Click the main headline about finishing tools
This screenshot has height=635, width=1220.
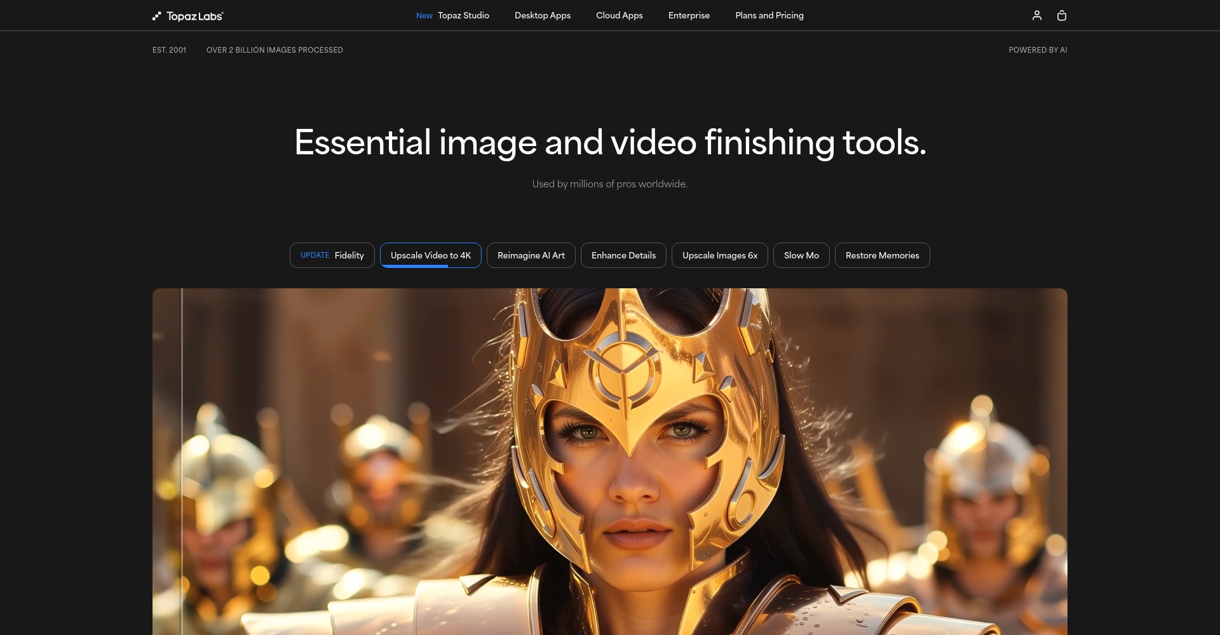pyautogui.click(x=610, y=142)
